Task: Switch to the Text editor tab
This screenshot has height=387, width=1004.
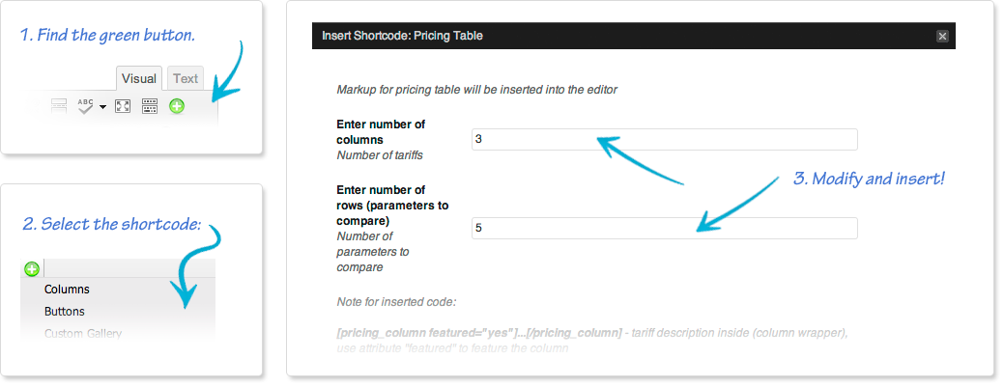Action: point(186,79)
